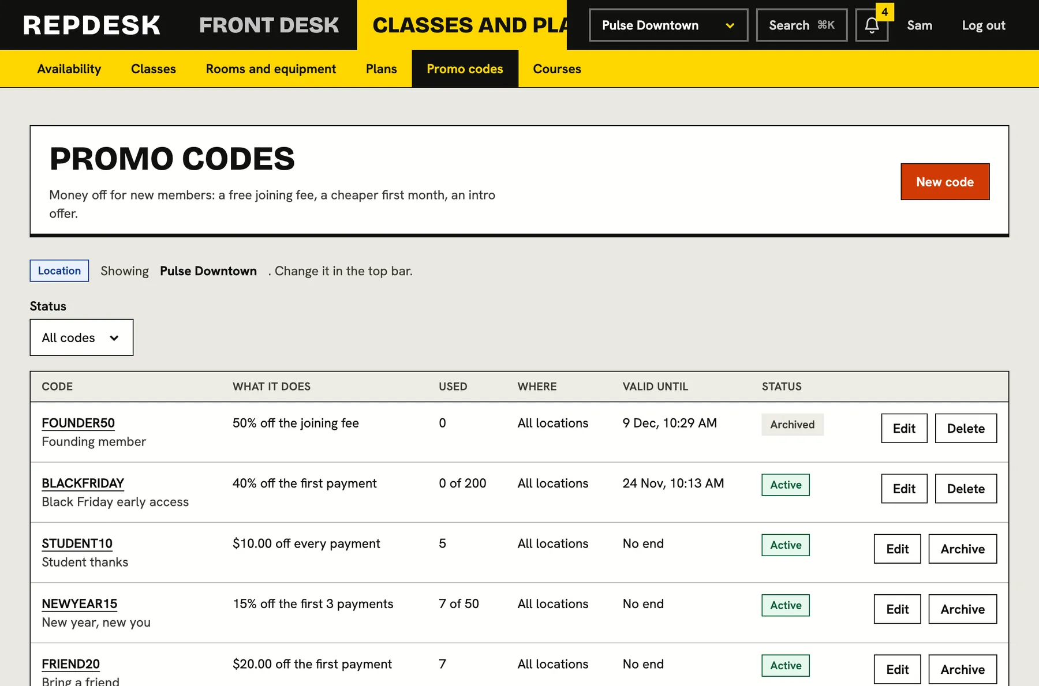This screenshot has width=1039, height=686.
Task: Switch to the Front Desk section
Action: coord(269,25)
